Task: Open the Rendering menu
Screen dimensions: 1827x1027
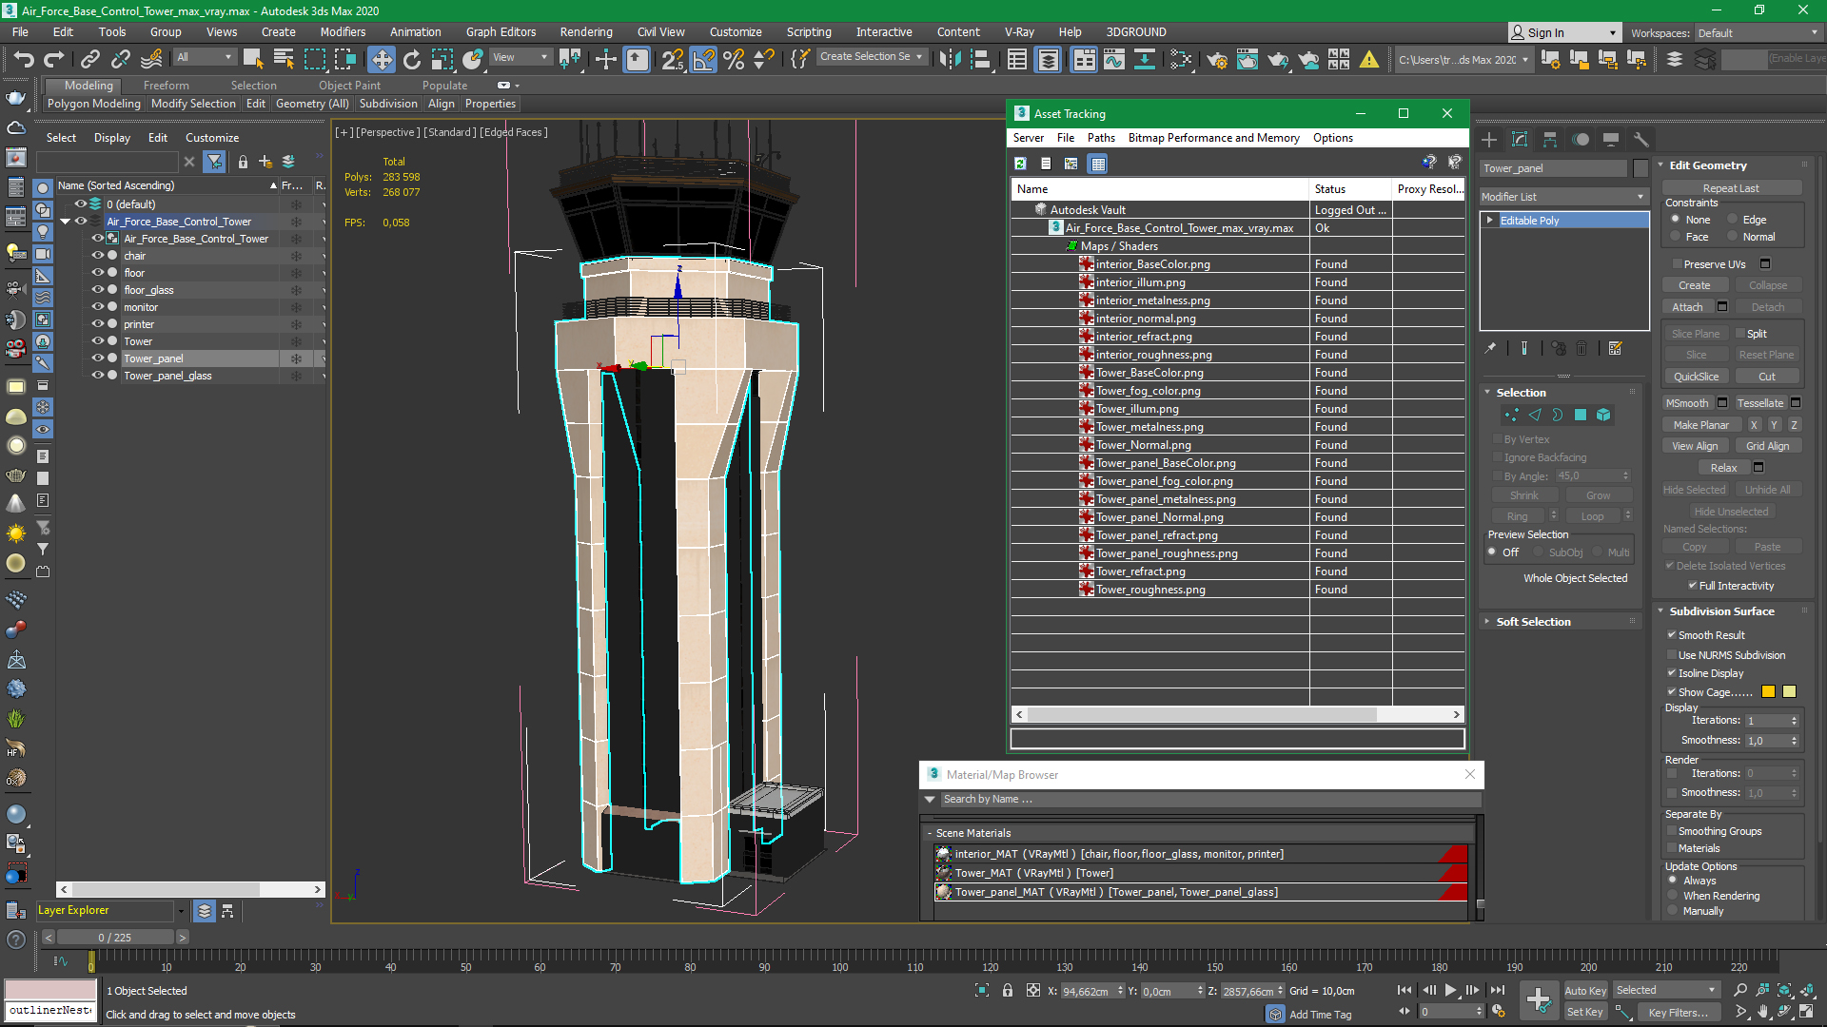Action: pyautogui.click(x=586, y=32)
